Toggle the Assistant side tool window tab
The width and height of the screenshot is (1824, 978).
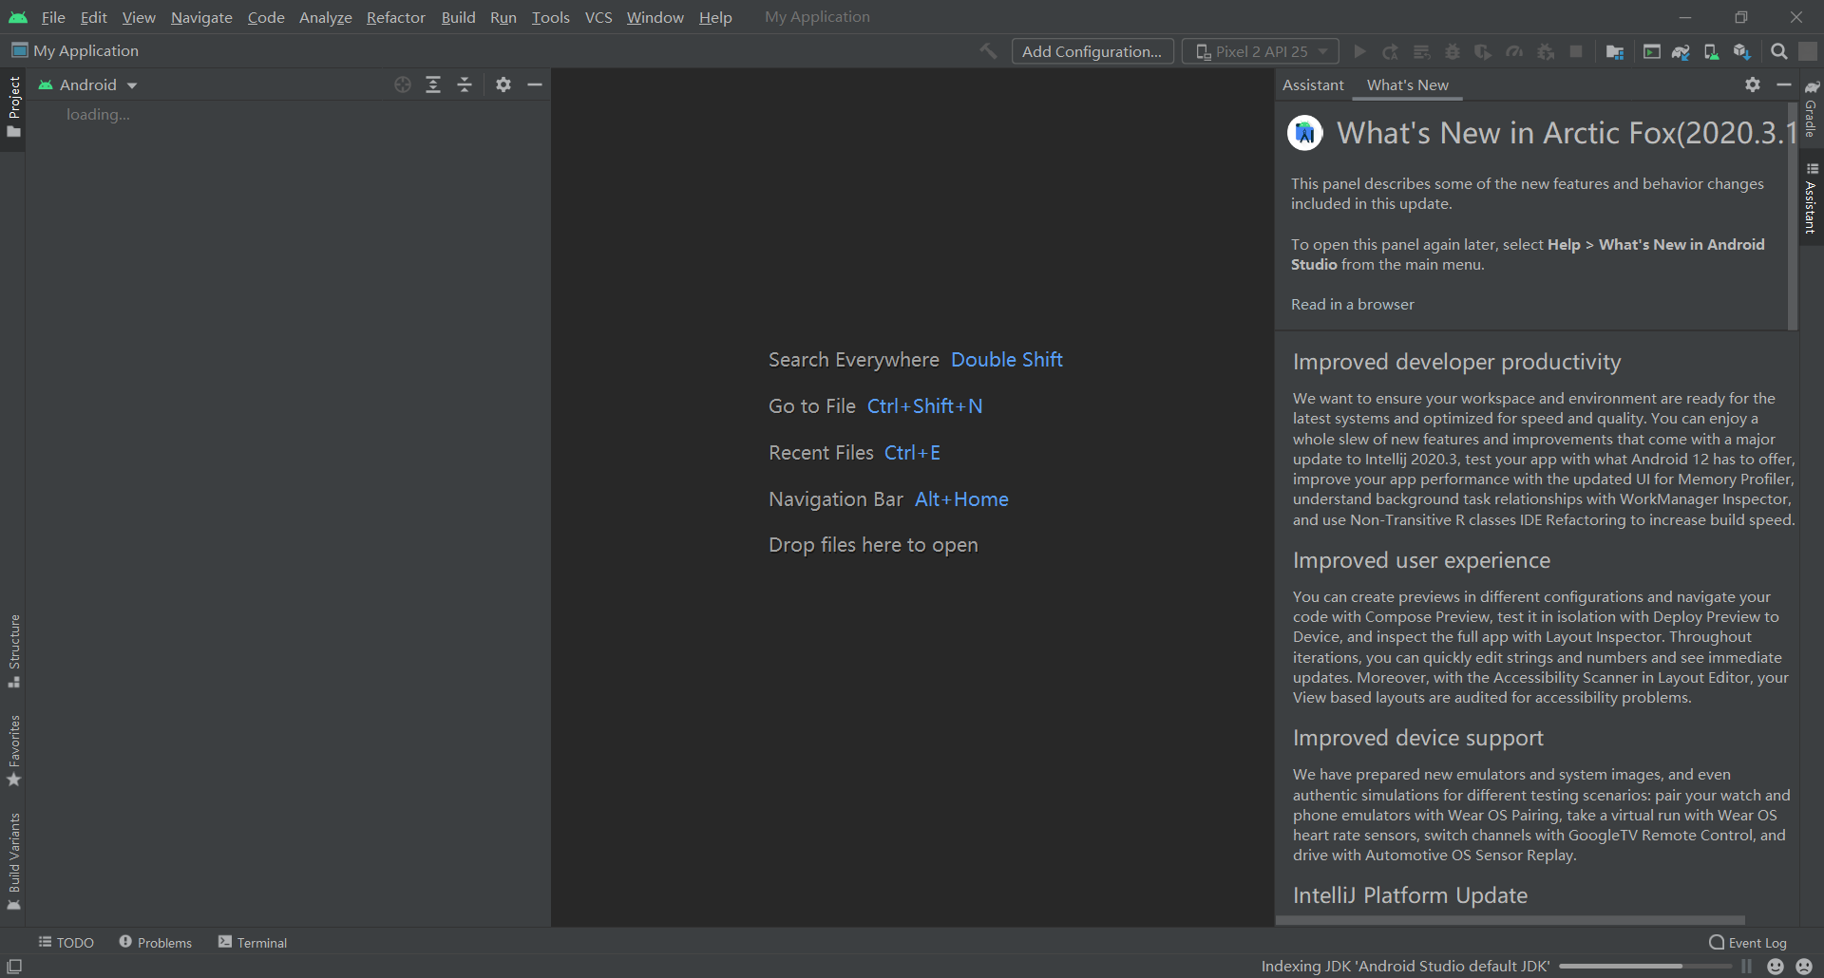pos(1812,198)
